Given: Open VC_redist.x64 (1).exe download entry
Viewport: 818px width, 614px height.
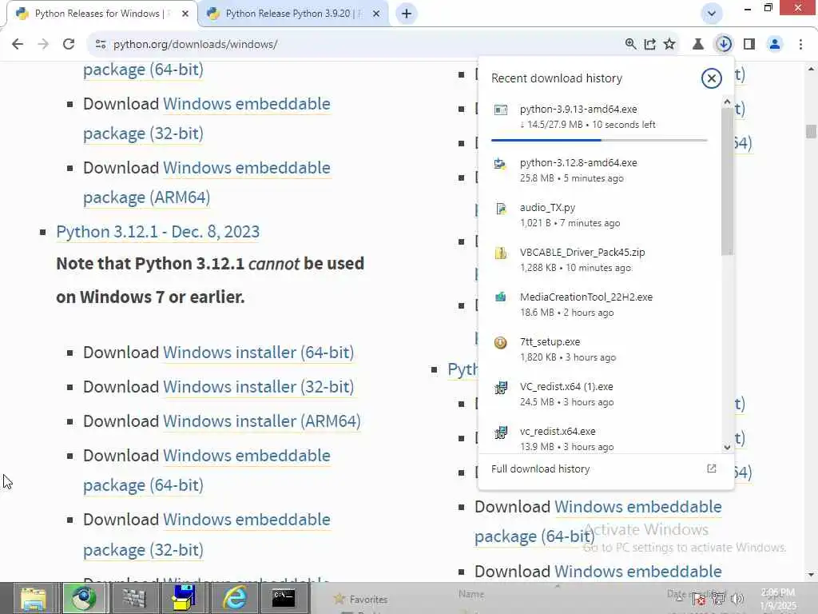Looking at the screenshot, I should [x=600, y=394].
